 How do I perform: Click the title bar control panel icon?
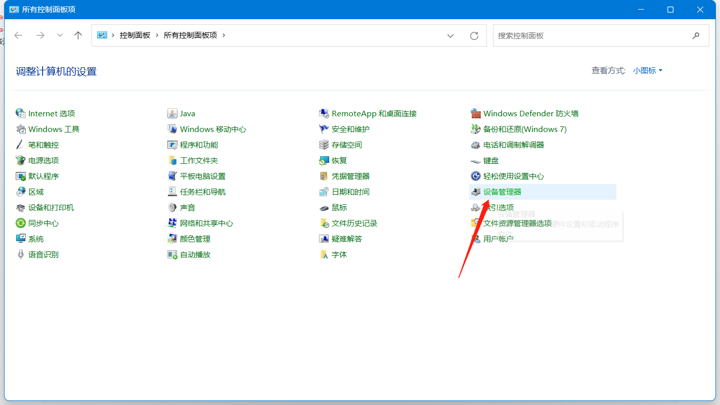click(x=14, y=10)
